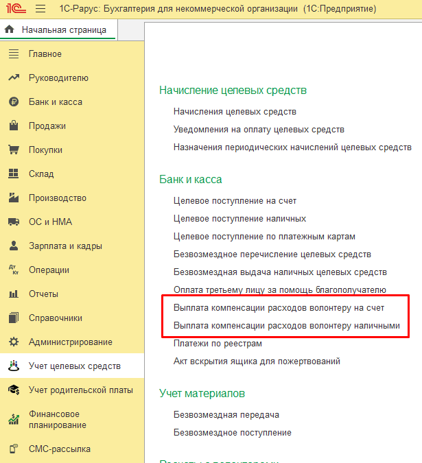Viewport: 422px width, 463px height.
Task: Switch to the Начальная страница tab
Action: tap(58, 30)
